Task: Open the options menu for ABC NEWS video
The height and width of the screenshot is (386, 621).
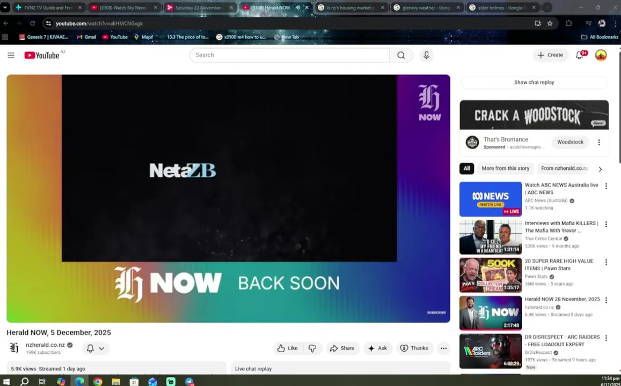Action: pos(606,186)
